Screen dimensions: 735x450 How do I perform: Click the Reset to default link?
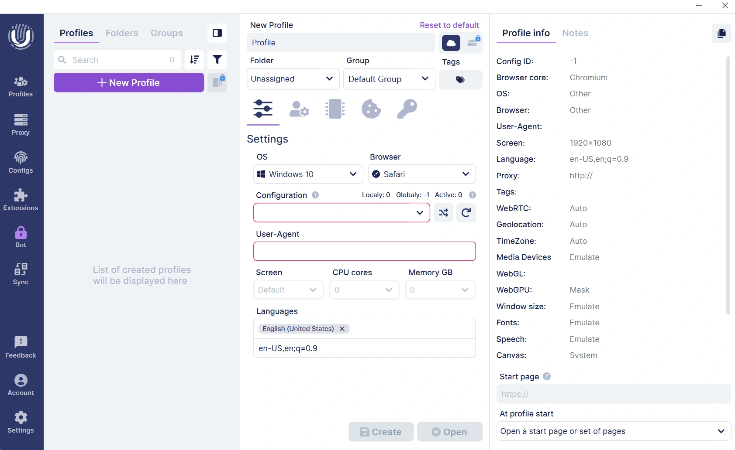click(449, 25)
